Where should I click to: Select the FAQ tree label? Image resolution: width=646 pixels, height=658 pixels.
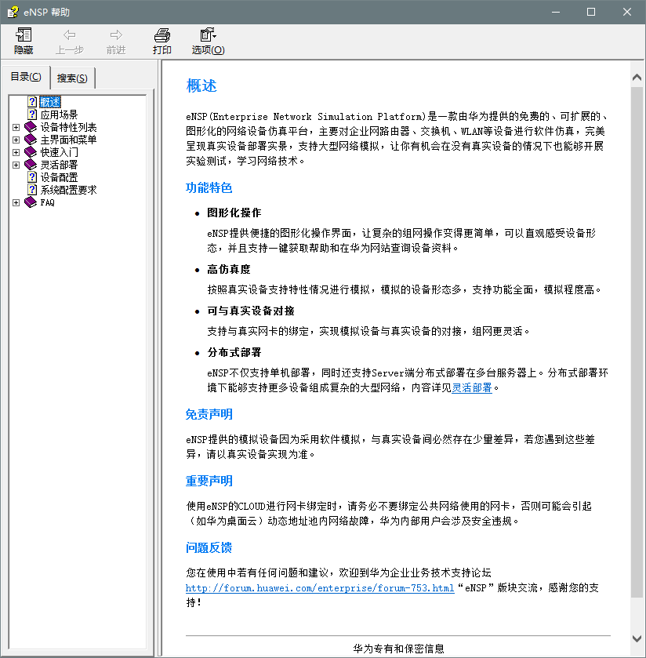(x=47, y=202)
